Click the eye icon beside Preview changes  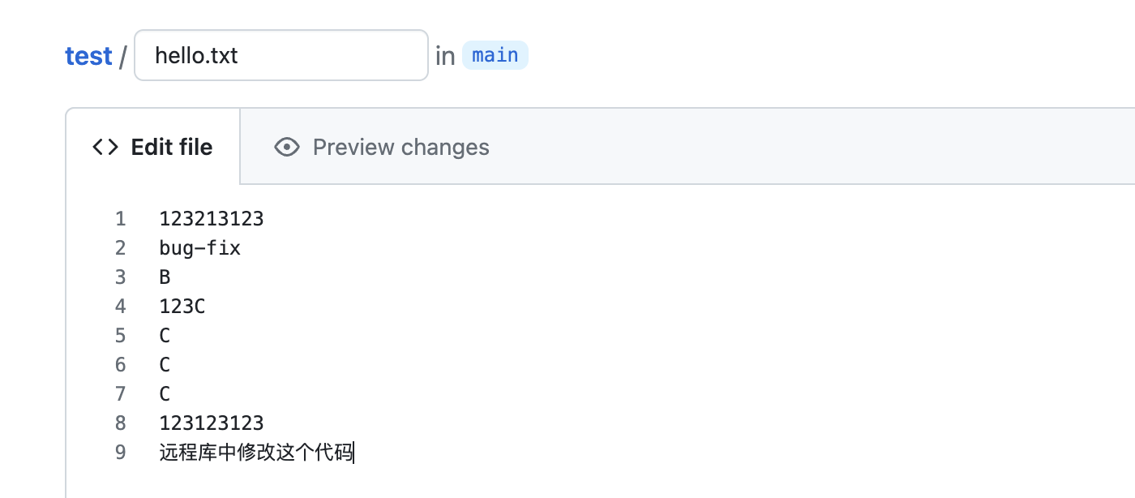click(287, 147)
